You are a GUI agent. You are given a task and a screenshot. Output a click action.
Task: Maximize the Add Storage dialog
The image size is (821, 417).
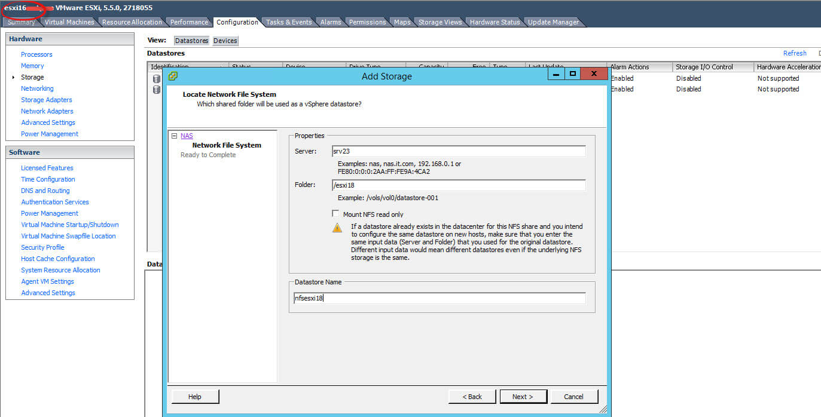(x=572, y=74)
